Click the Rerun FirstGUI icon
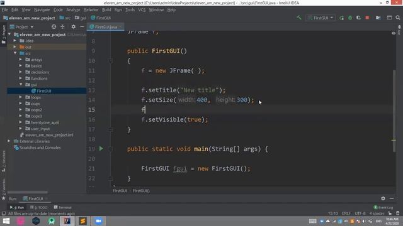The image size is (403, 226). [341, 18]
